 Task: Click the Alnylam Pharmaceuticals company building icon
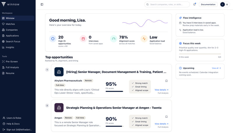tap(59, 72)
